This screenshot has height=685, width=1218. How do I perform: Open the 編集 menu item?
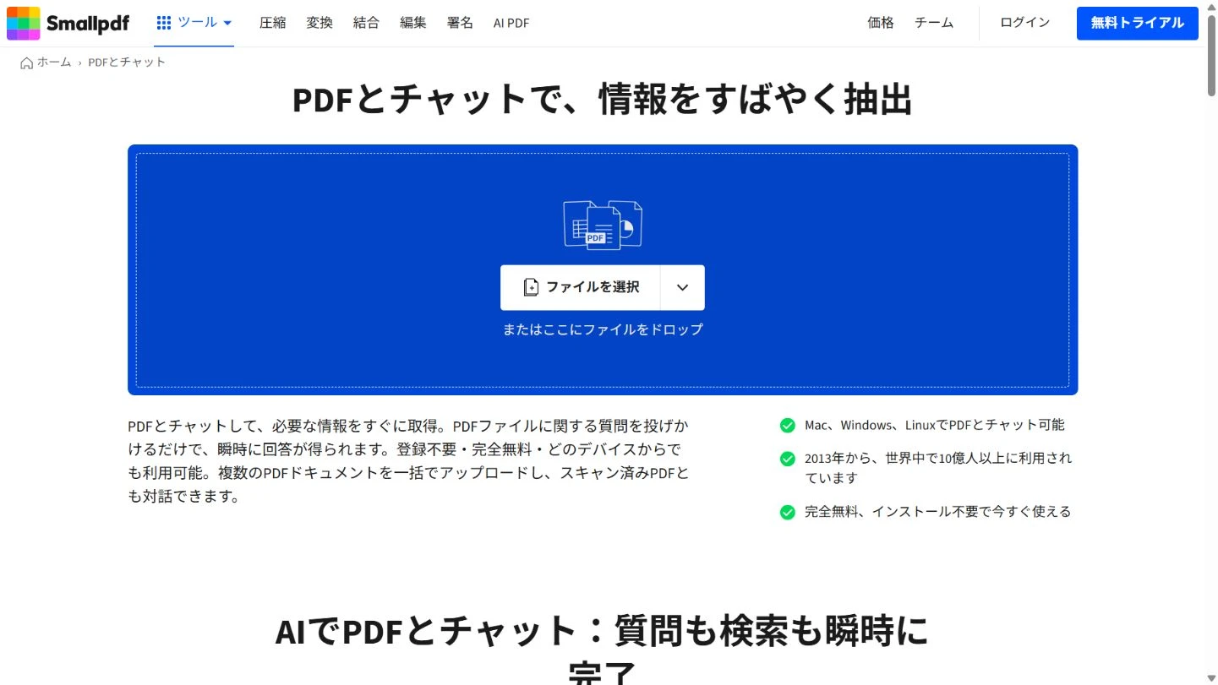(413, 23)
